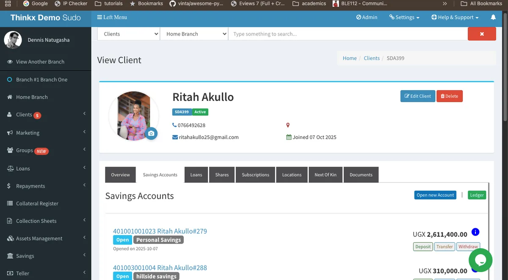
Task: Click the Collection Sheets document icon
Action: (10, 221)
